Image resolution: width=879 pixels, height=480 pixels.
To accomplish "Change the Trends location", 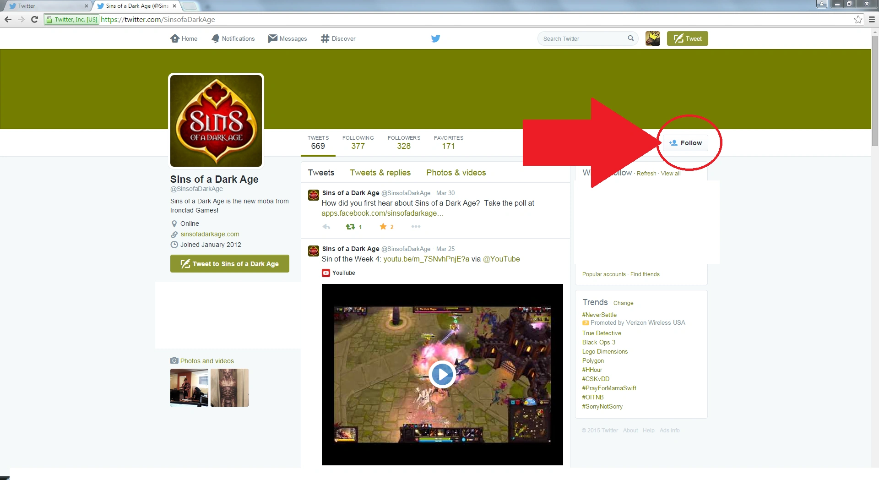I will 624,303.
